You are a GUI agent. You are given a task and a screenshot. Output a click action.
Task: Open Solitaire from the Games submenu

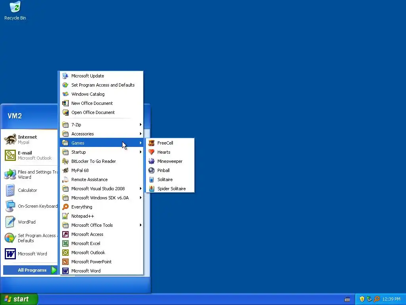(170, 180)
